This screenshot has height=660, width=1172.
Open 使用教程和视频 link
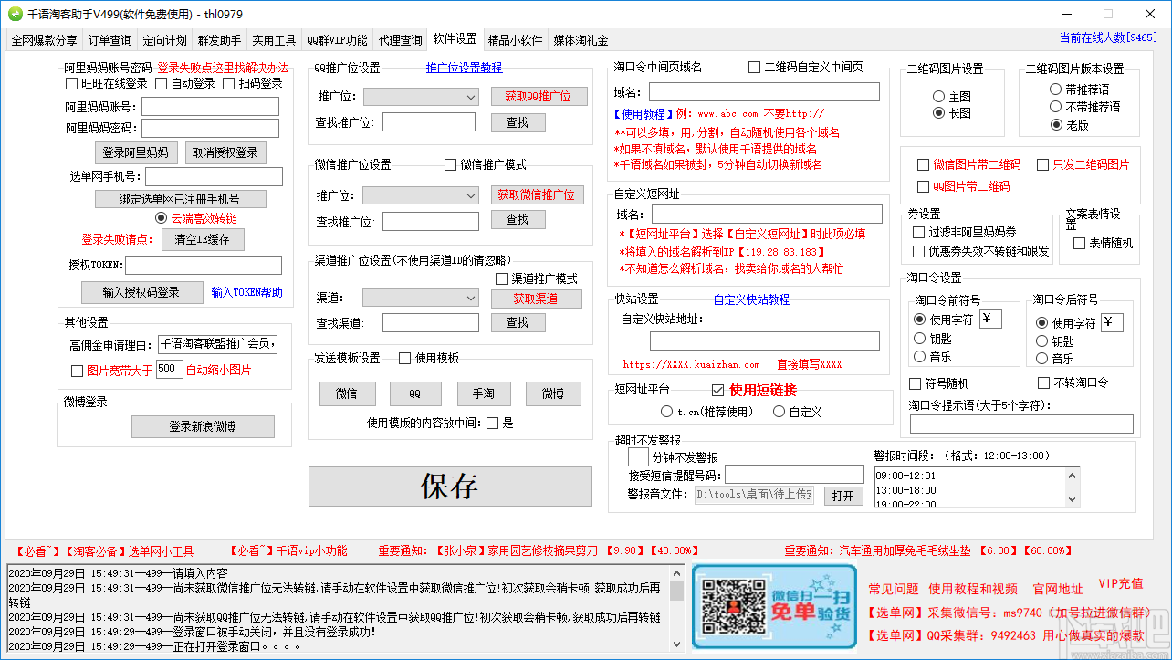[972, 589]
